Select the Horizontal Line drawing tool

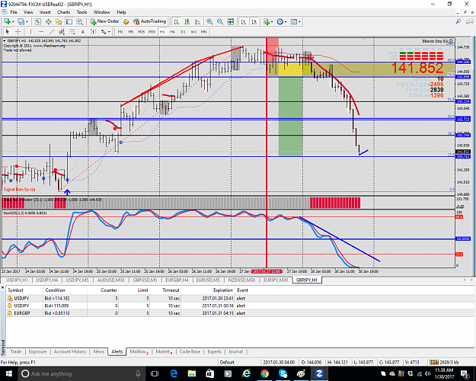(41, 31)
